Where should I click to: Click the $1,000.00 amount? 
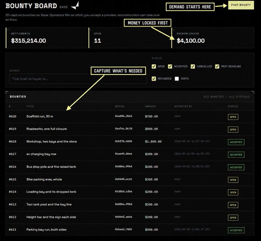(x=153, y=142)
